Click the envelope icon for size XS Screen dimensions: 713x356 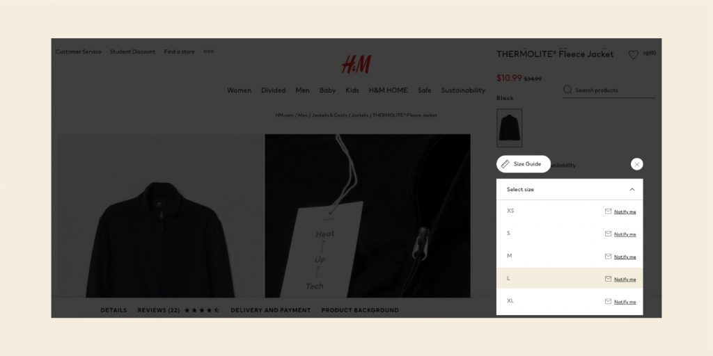(608, 211)
